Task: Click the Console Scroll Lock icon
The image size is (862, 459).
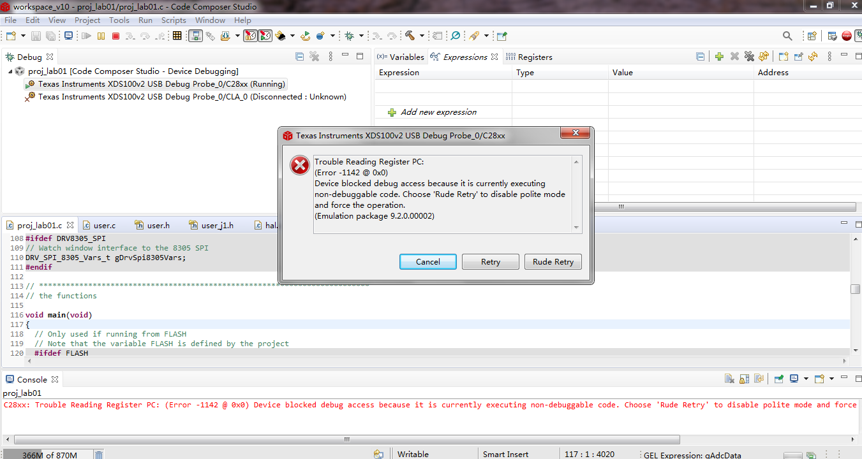Action: (744, 379)
